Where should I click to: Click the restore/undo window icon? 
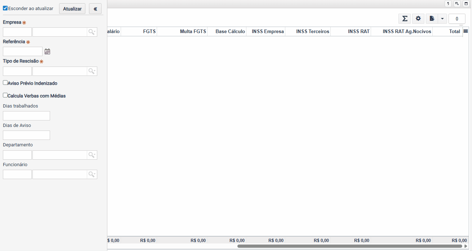click(448, 4)
